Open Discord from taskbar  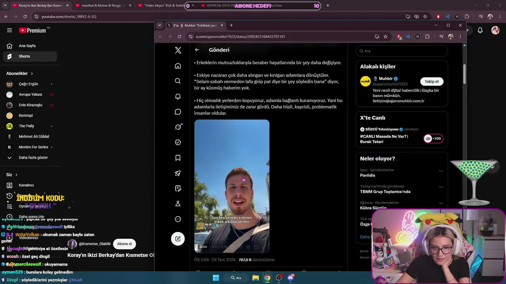coord(291,278)
